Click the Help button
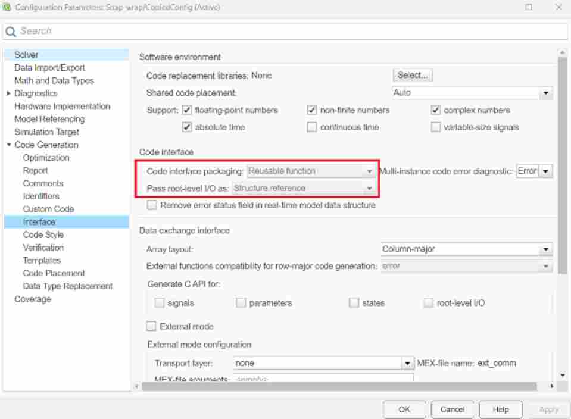Screen dimensions: 571x419 tap(501, 409)
